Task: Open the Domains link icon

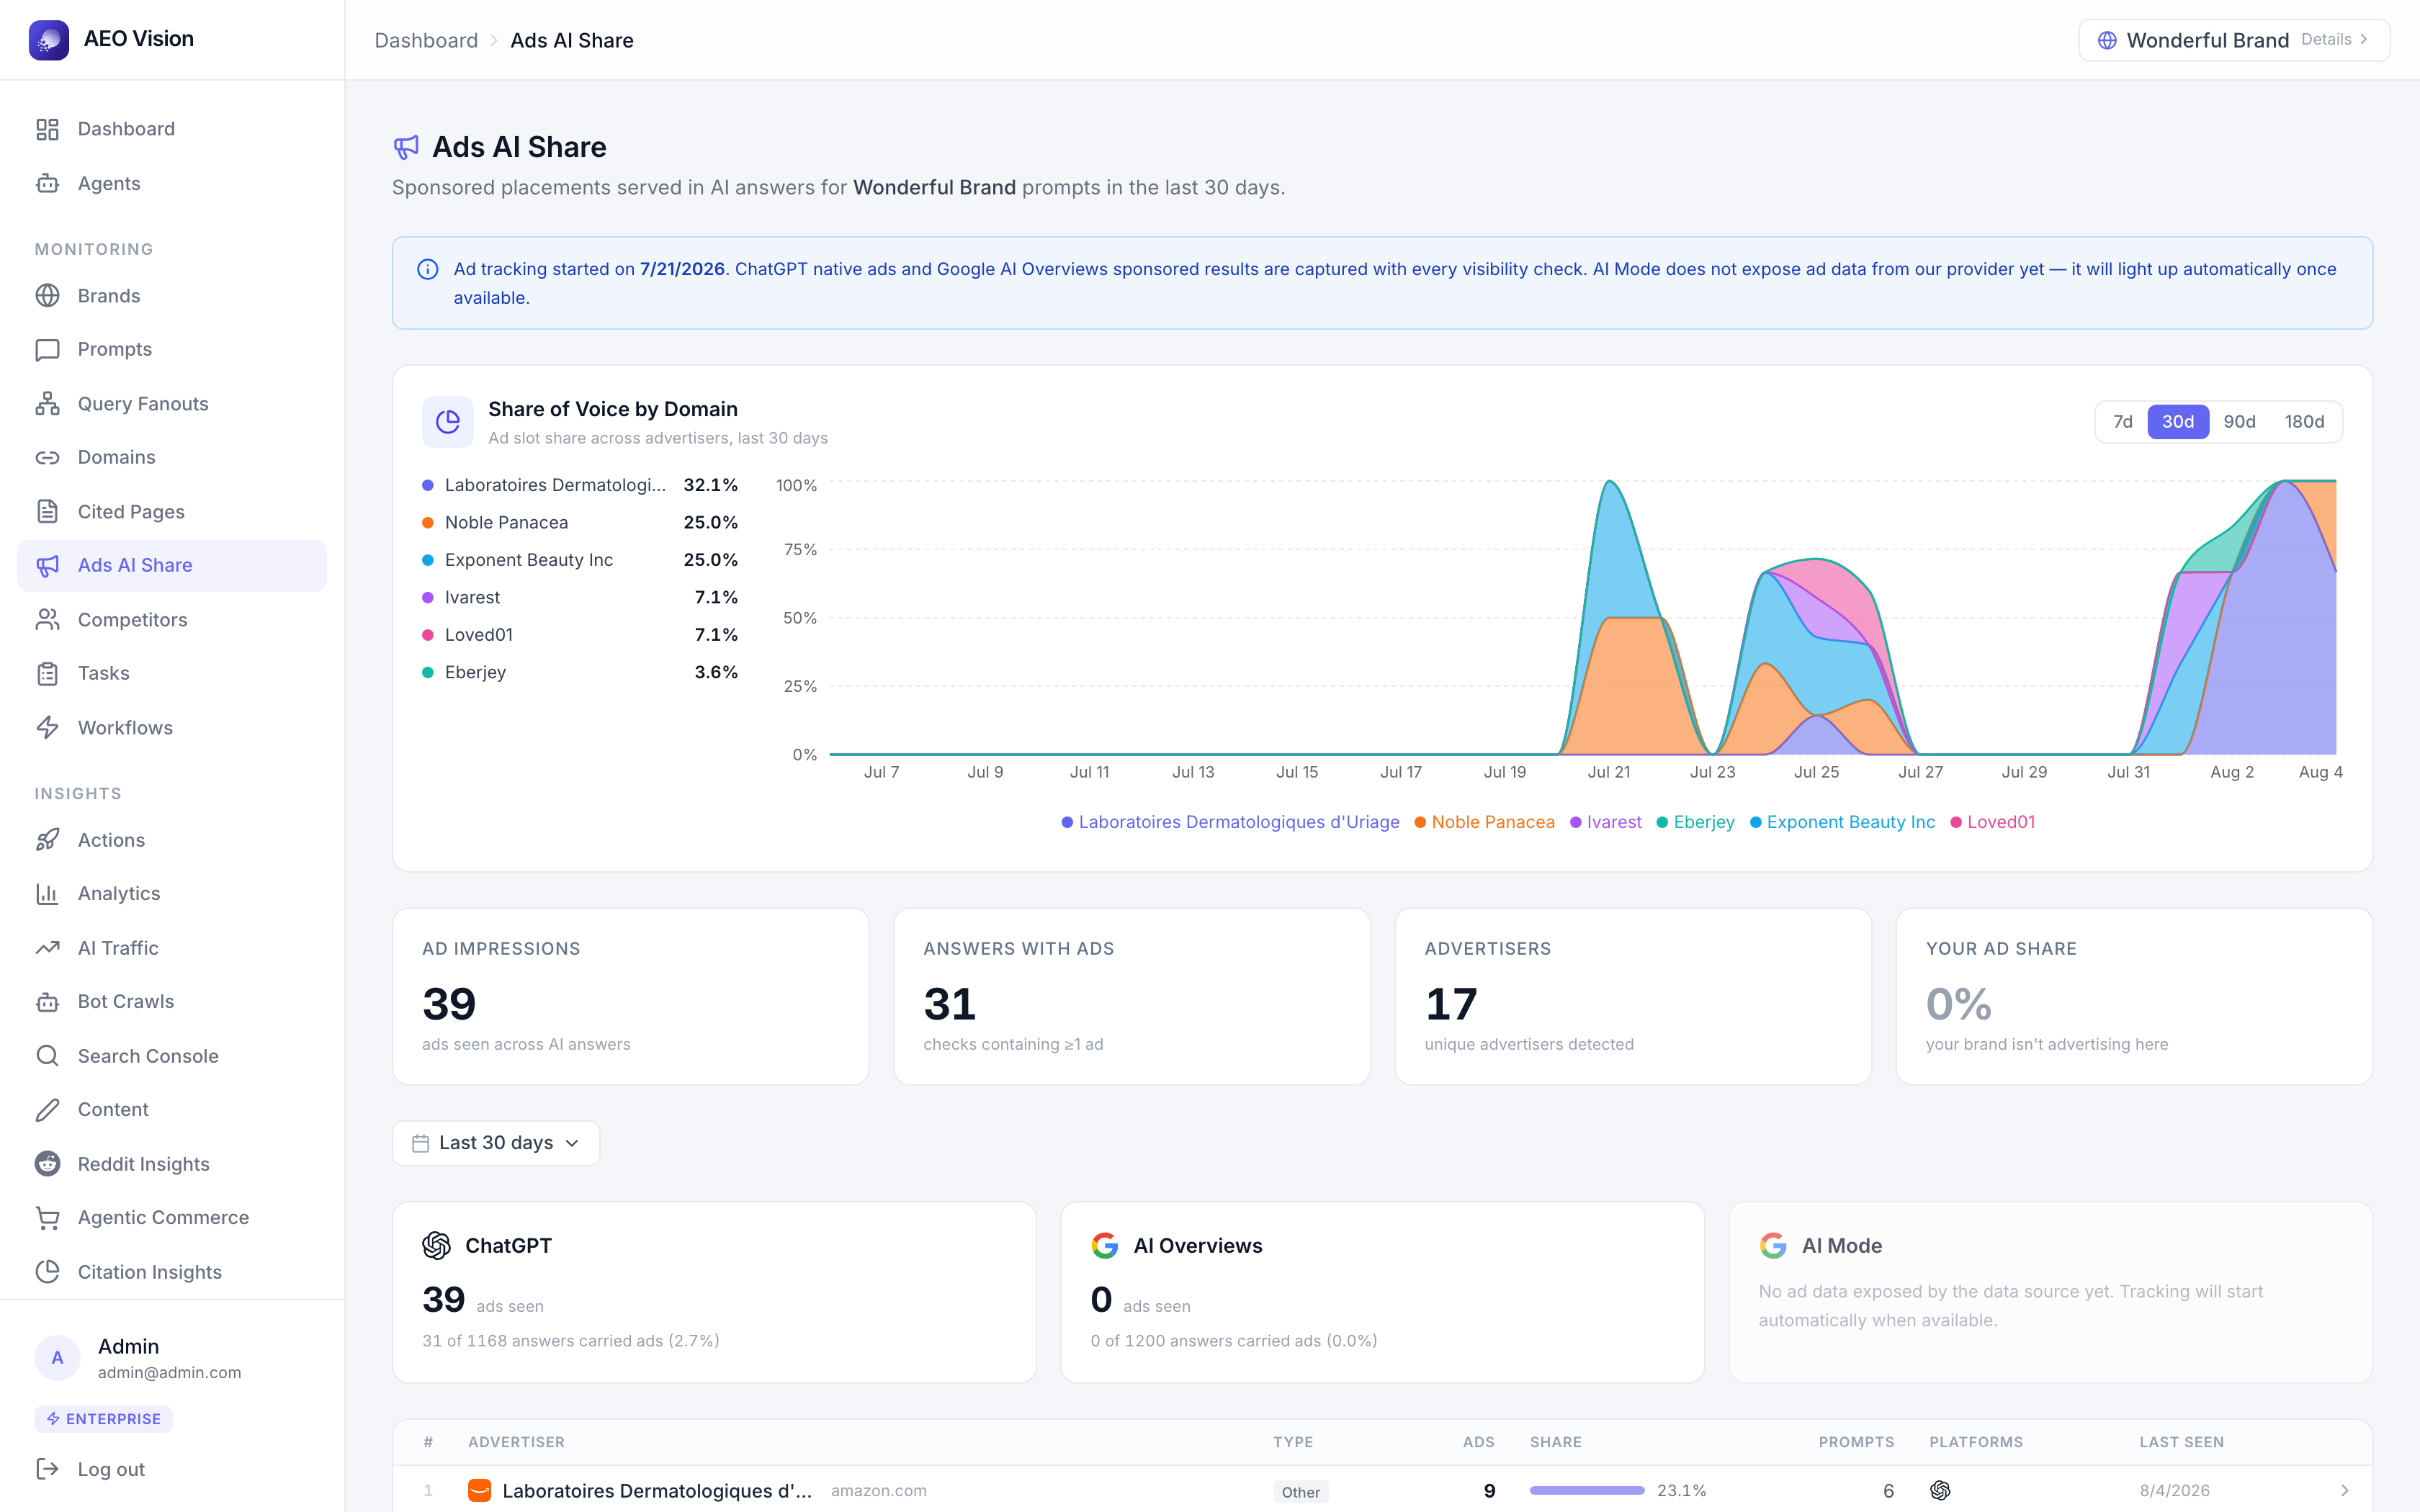Action: [47, 457]
